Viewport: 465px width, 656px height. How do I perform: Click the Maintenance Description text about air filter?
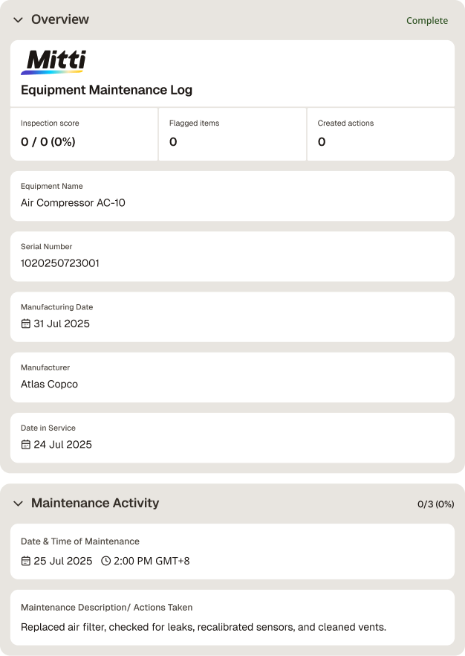pyautogui.click(x=204, y=627)
